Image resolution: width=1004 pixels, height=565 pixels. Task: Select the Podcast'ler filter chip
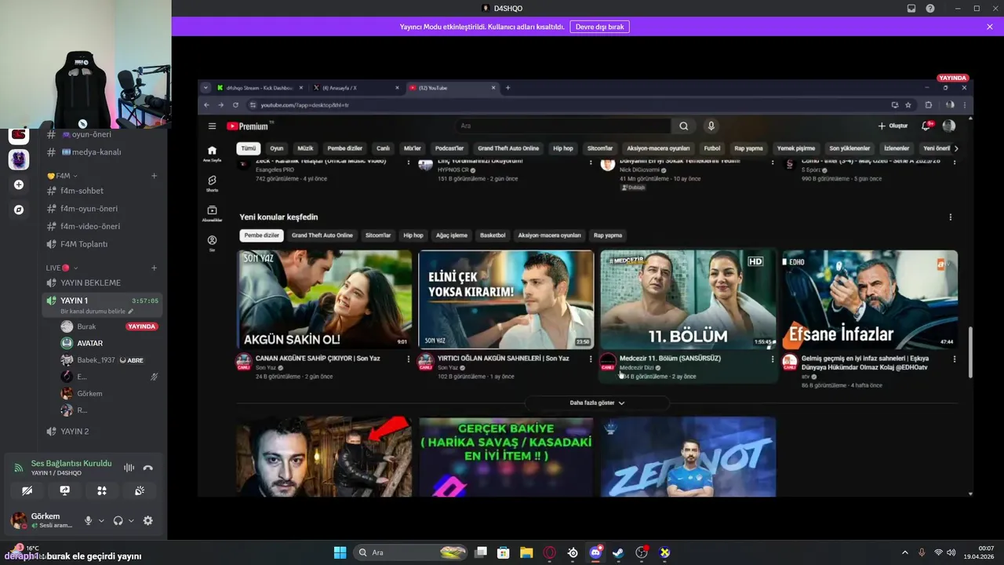pos(449,148)
